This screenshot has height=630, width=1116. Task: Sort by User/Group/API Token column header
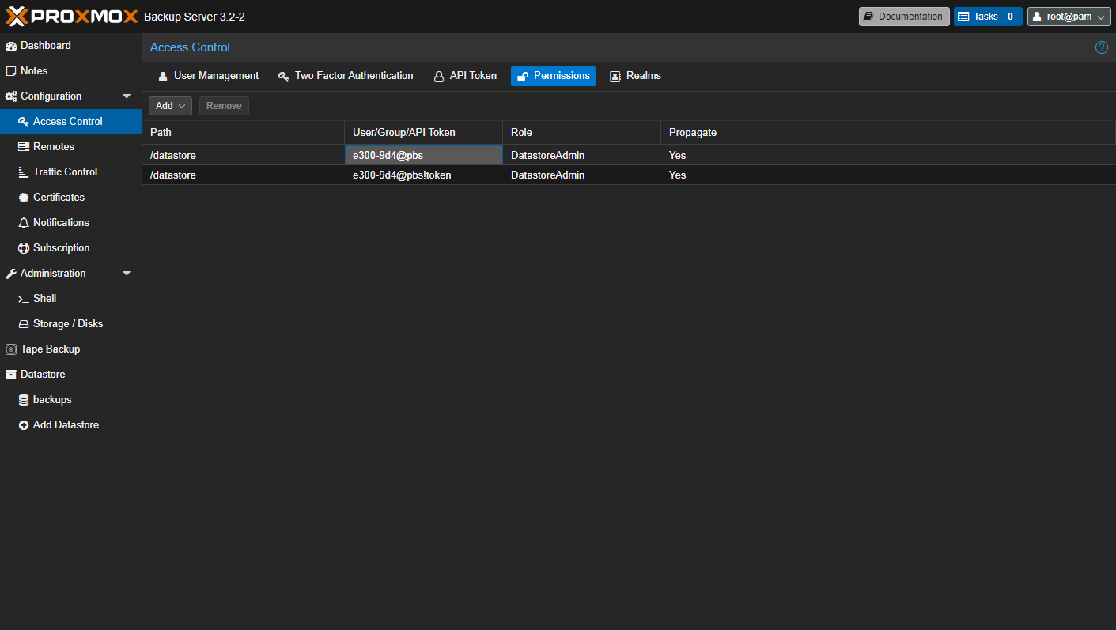(424, 133)
